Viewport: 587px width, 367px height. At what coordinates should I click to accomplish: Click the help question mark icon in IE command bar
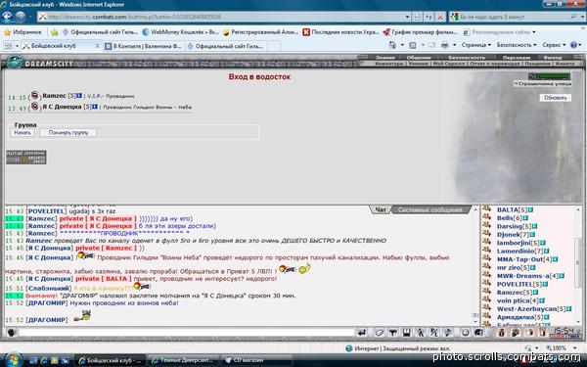pyautogui.click(x=573, y=45)
